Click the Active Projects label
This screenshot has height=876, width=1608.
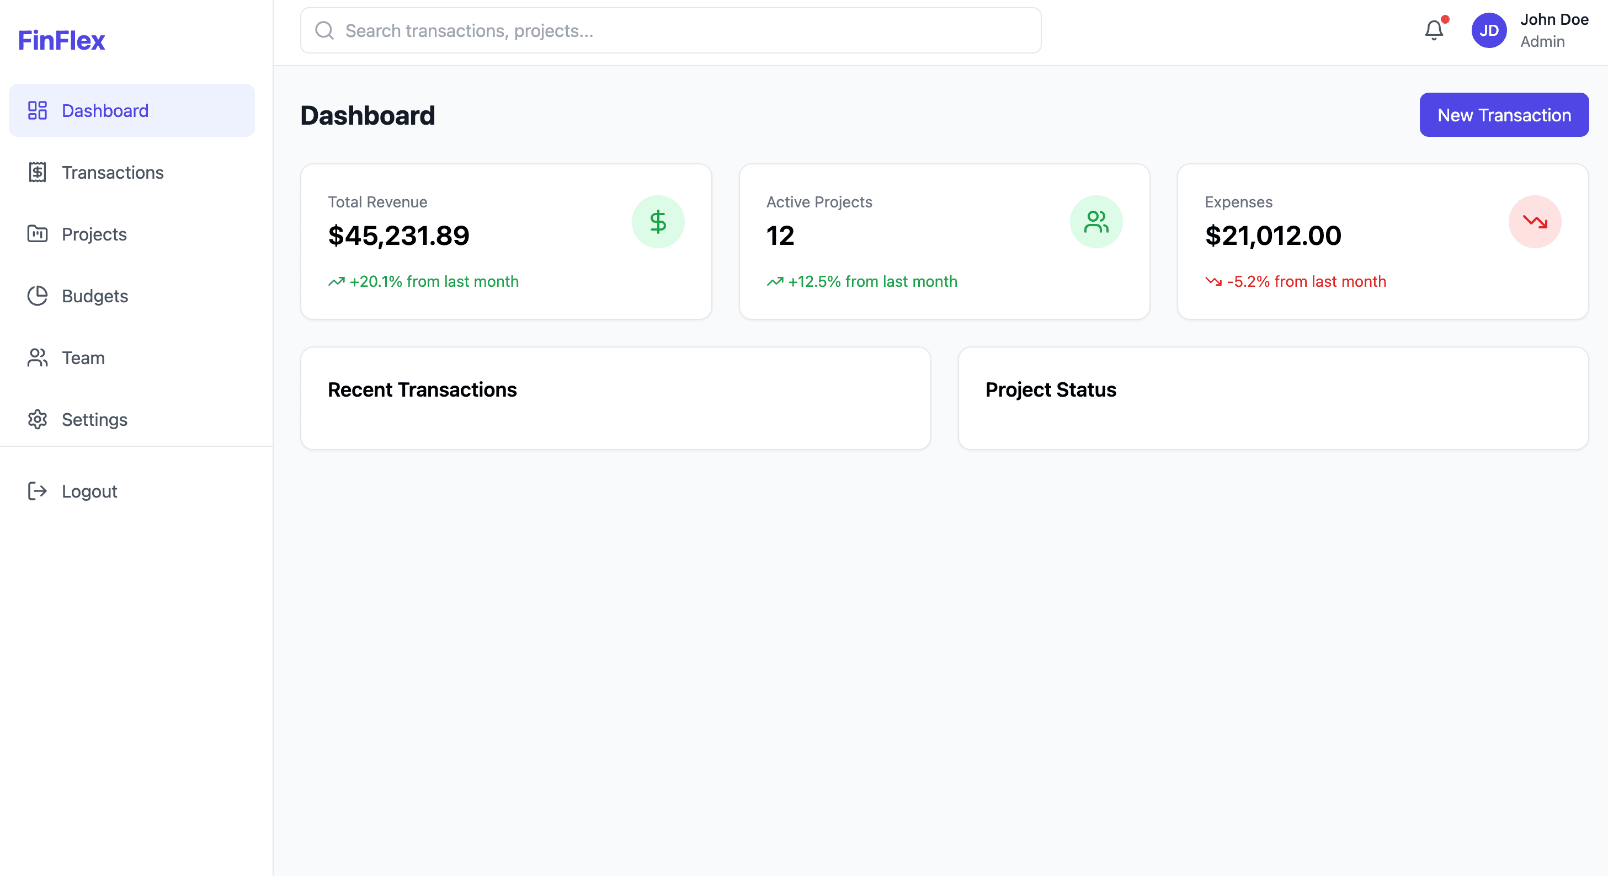pos(819,201)
